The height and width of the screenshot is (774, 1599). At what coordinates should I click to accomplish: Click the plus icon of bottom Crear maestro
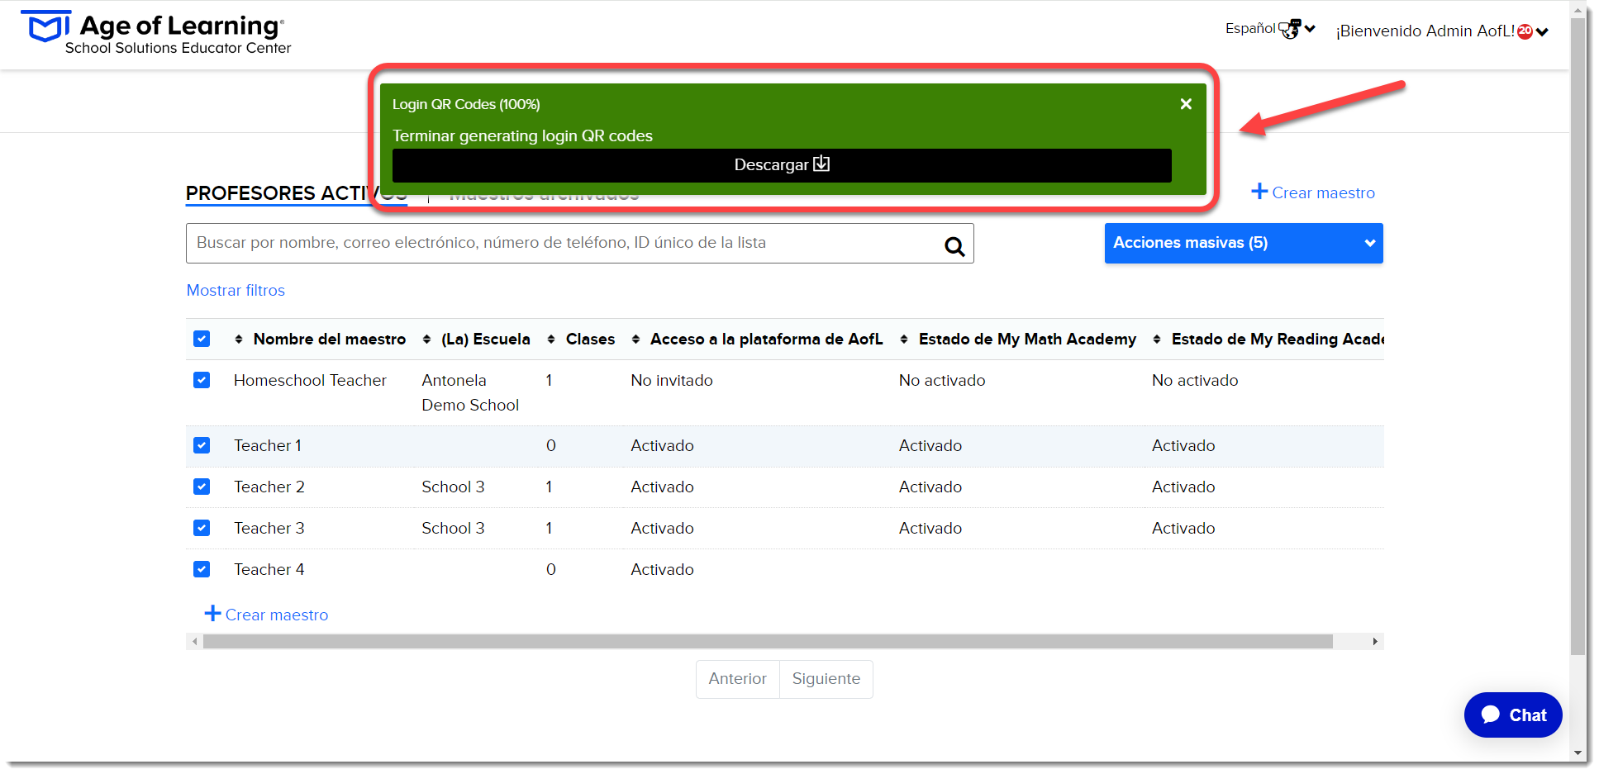[x=212, y=613]
